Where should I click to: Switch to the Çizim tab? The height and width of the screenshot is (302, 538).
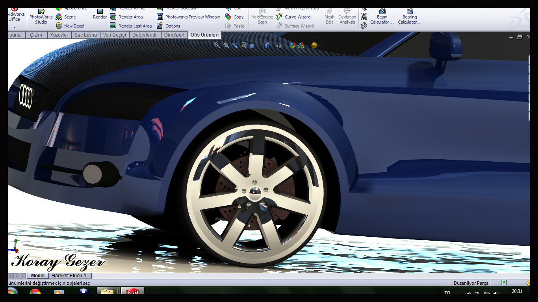click(x=36, y=35)
